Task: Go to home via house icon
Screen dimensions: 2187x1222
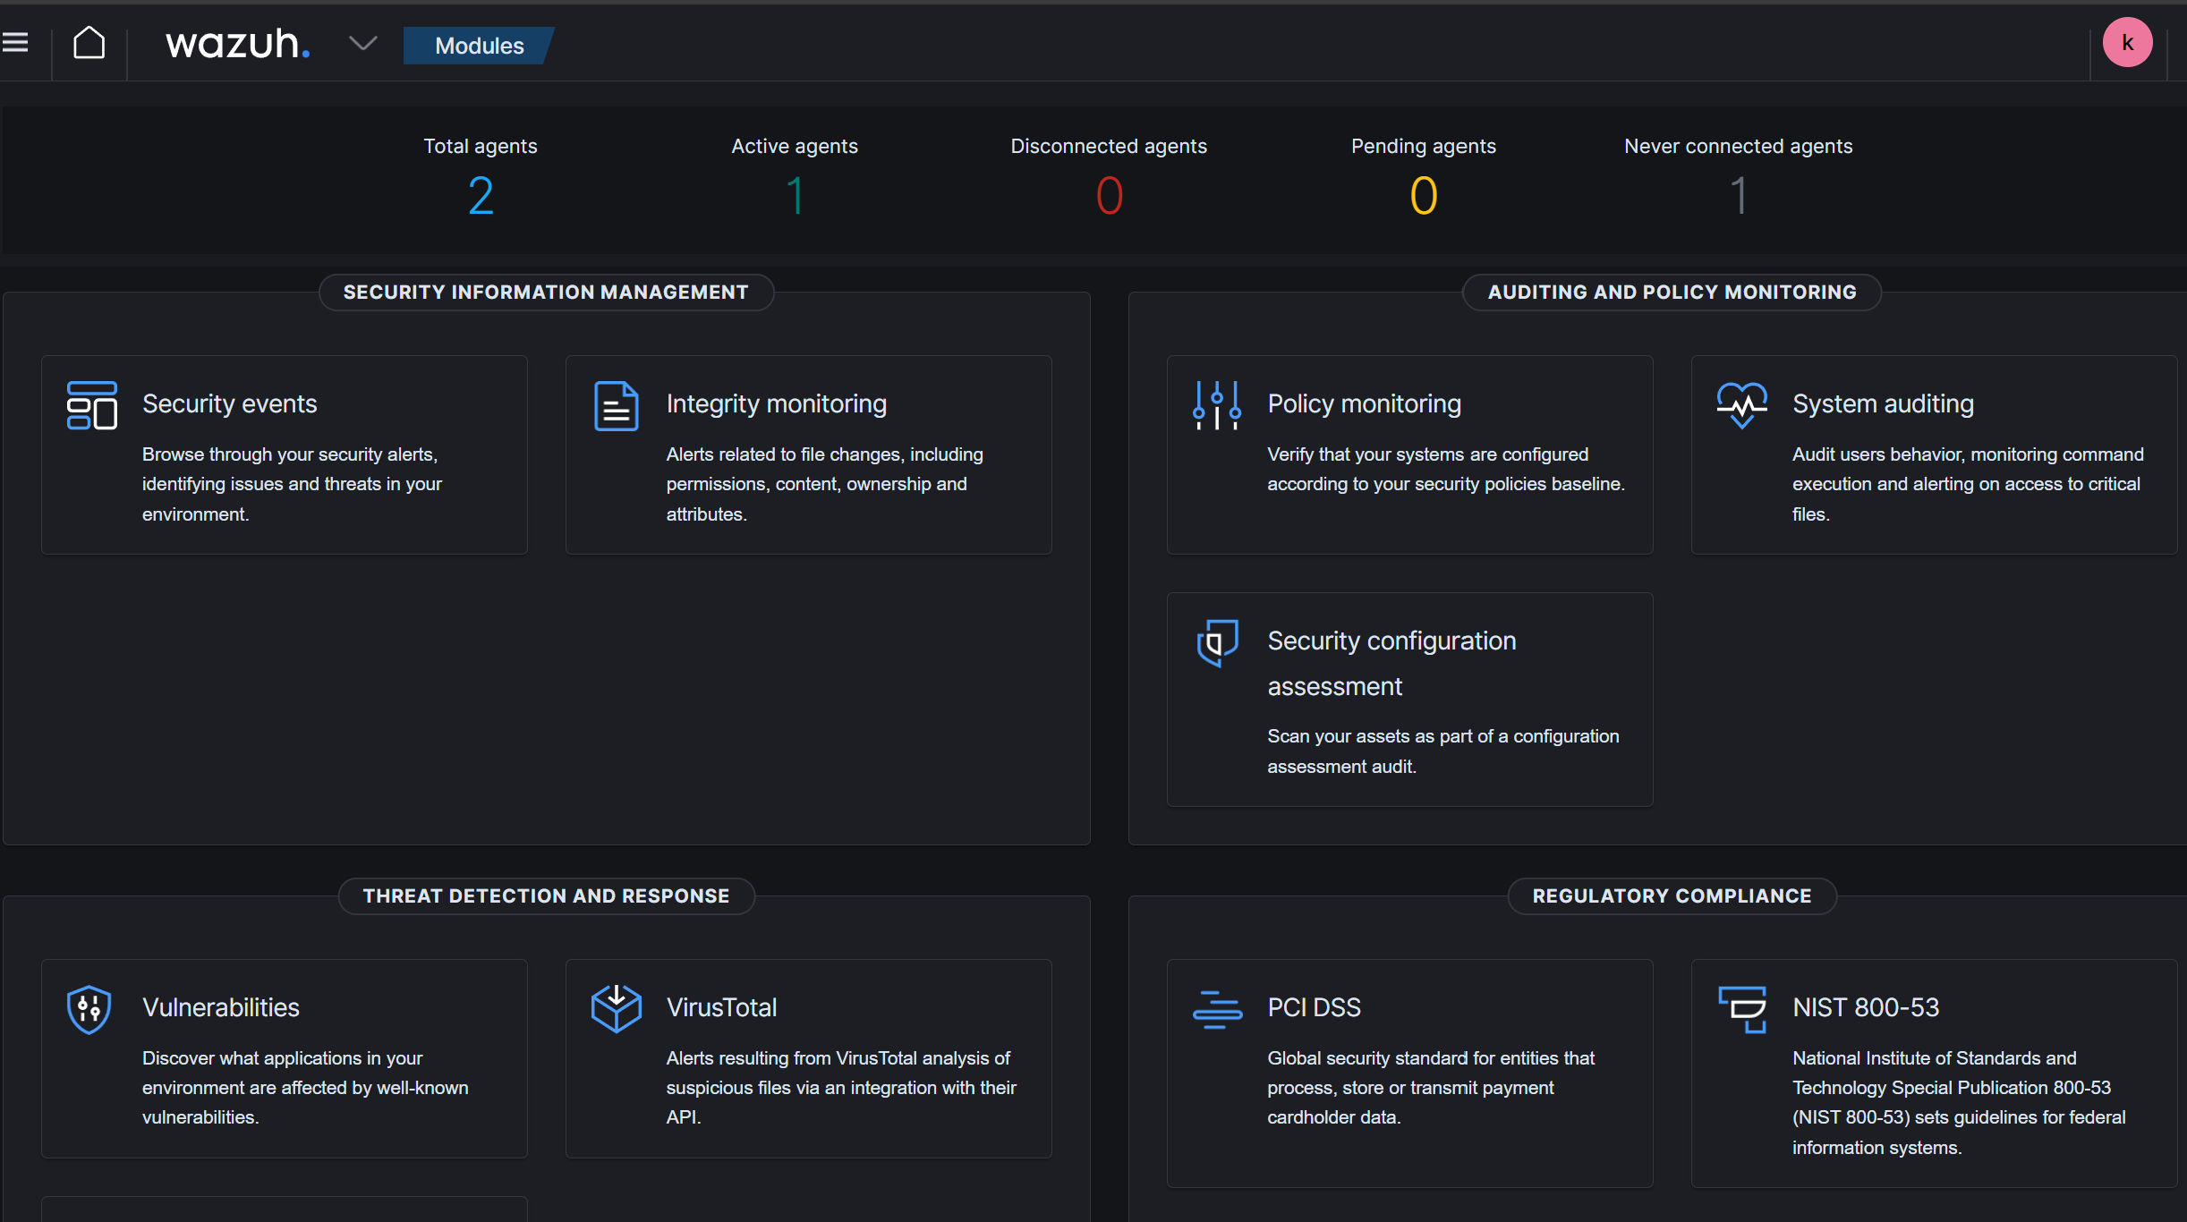Action: coord(89,42)
